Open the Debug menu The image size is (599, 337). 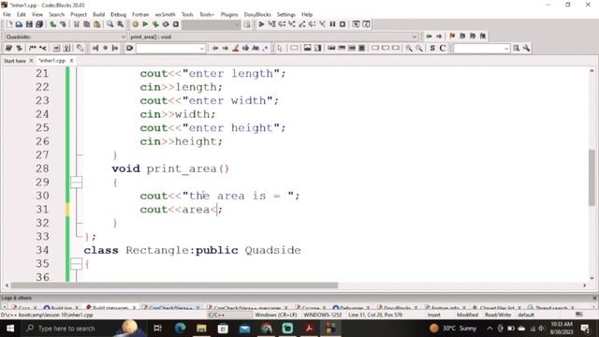pos(119,15)
